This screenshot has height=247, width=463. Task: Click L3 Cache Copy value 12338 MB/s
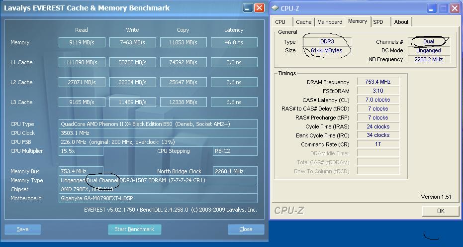click(x=184, y=102)
